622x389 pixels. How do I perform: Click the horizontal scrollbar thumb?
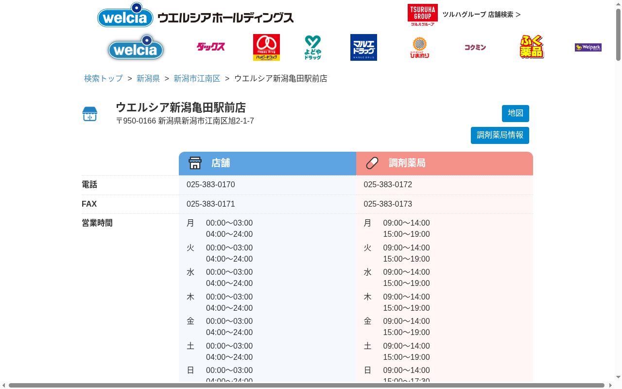(x=306, y=386)
